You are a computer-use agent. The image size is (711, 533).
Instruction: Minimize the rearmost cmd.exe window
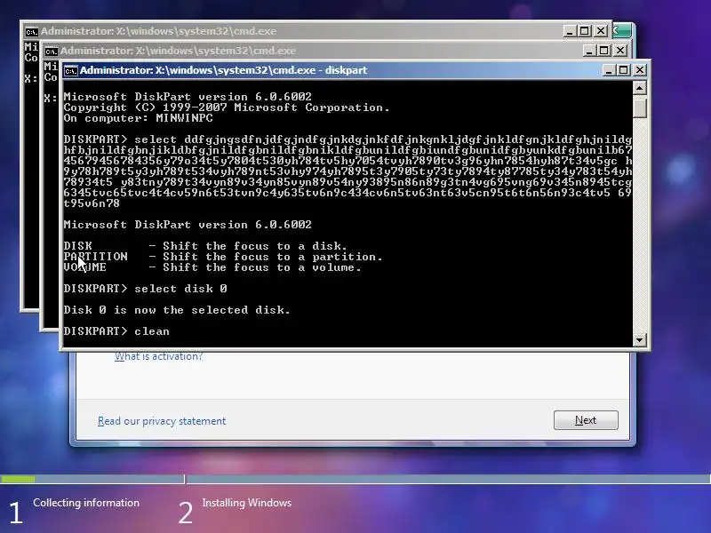pos(570,31)
